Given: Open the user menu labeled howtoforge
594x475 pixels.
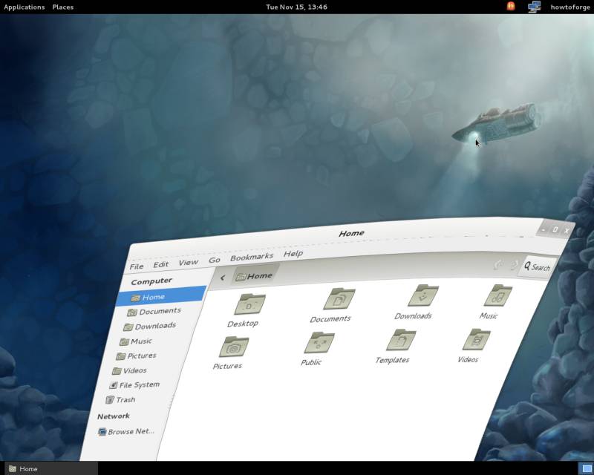Looking at the screenshot, I should (x=569, y=7).
